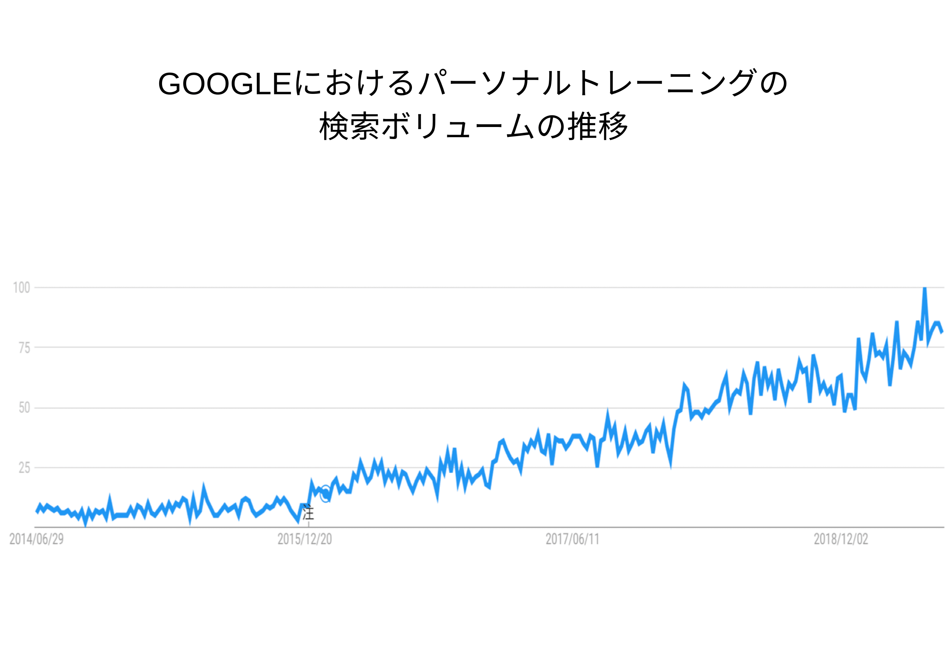Click the 2015/12/20 date label
Image resolution: width=947 pixels, height=655 pixels.
click(305, 539)
